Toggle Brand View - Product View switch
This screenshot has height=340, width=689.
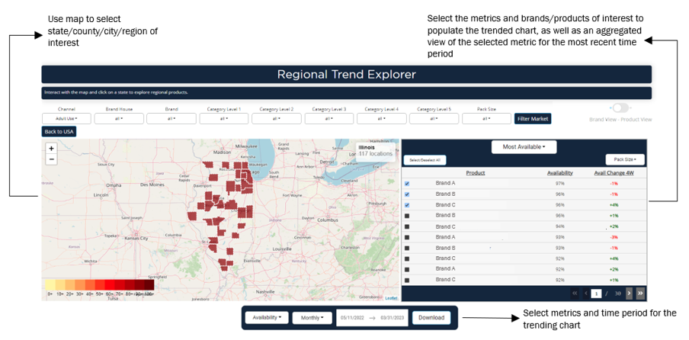(x=620, y=108)
